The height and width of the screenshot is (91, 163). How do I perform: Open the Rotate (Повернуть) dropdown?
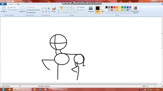pos(31,12)
